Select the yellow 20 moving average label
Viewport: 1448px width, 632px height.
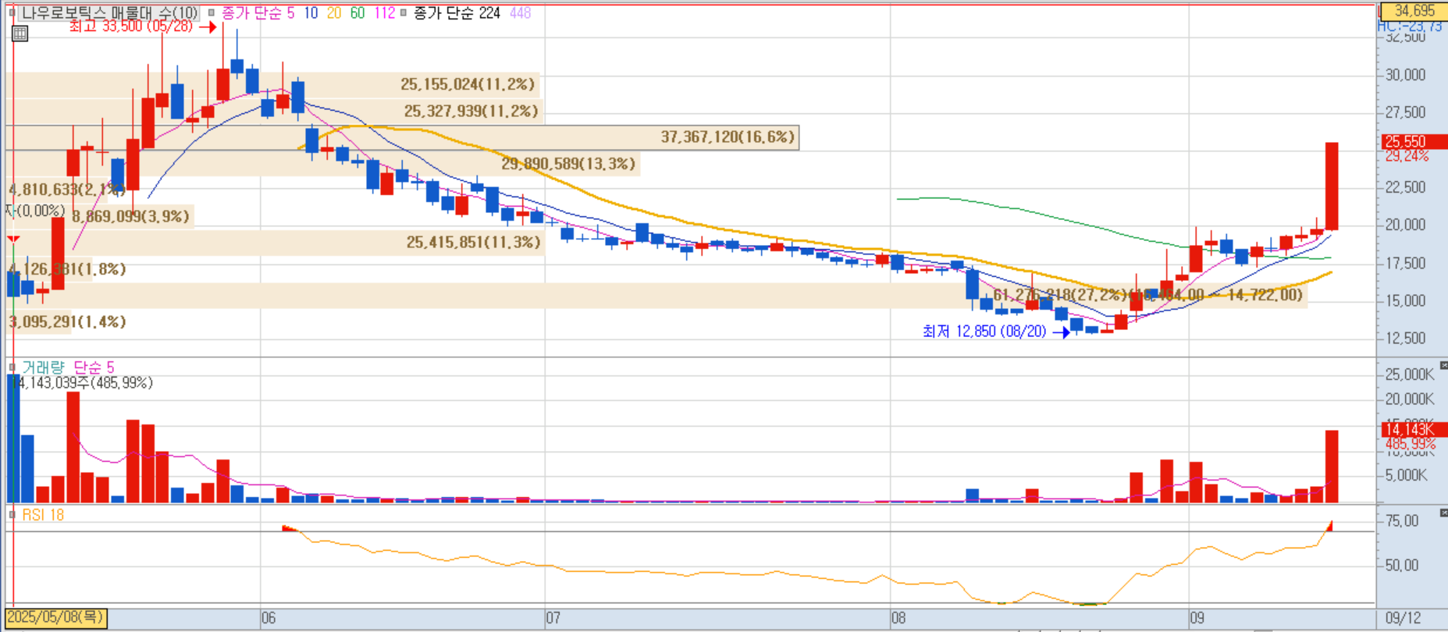(334, 13)
